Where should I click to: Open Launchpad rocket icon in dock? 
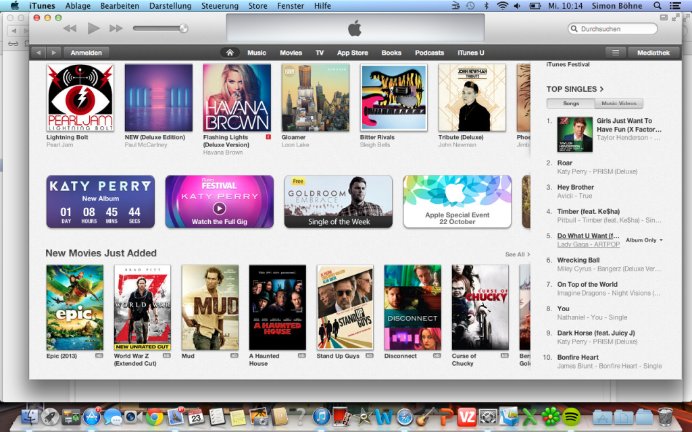pyautogui.click(x=50, y=416)
